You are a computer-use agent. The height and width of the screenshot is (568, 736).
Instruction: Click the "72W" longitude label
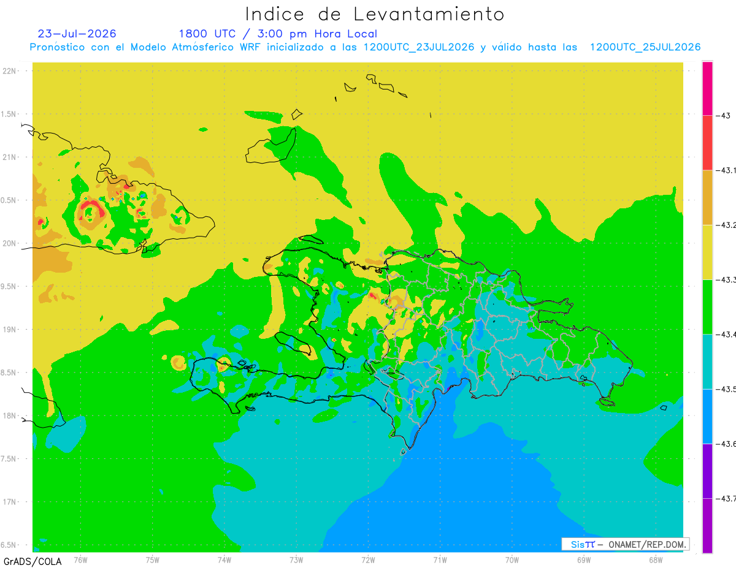pyautogui.click(x=368, y=559)
